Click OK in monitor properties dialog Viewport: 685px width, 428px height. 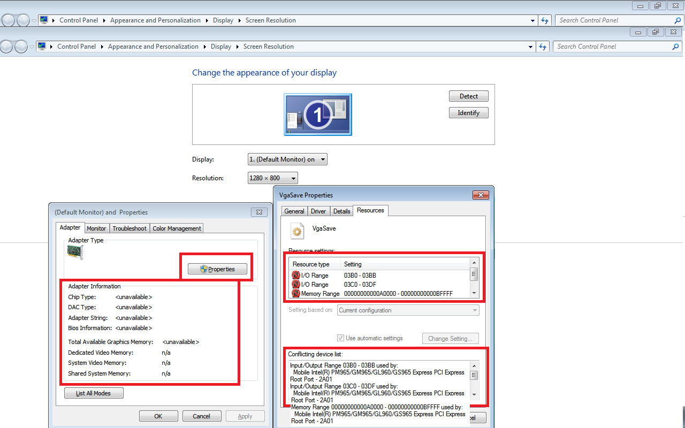158,416
